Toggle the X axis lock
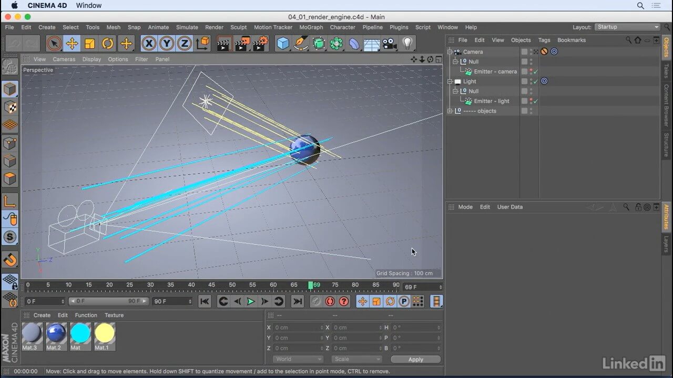This screenshot has height=378, width=673. tap(149, 44)
